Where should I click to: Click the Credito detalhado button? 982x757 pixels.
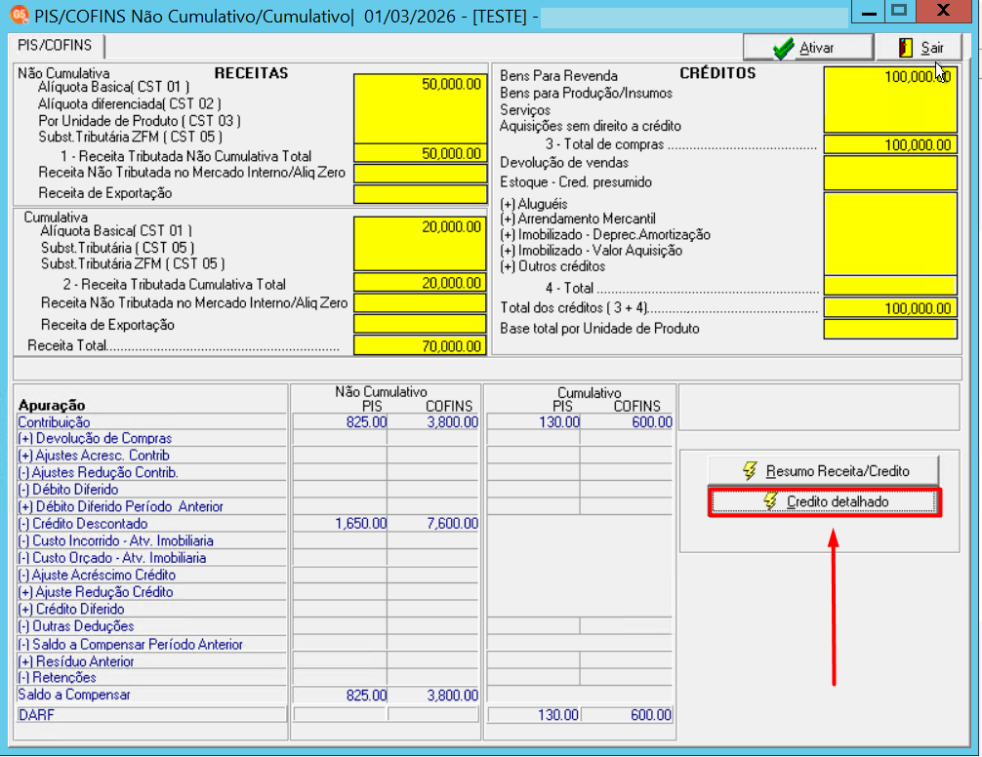click(824, 501)
